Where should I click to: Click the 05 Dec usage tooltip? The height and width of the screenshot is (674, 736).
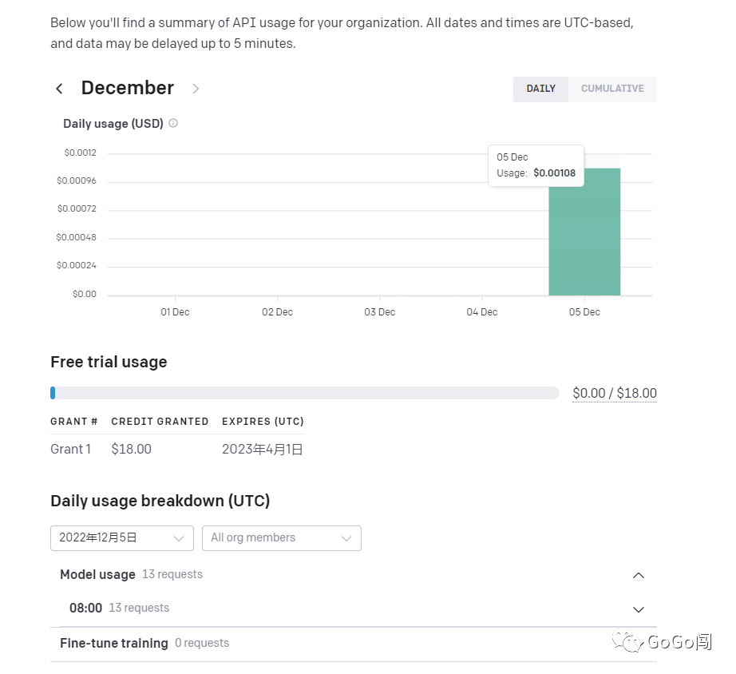click(x=536, y=165)
